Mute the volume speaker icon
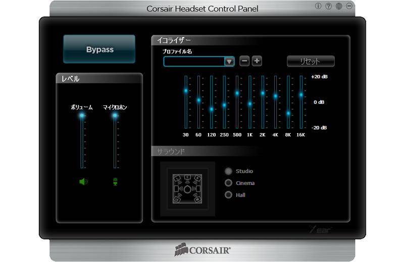 83,182
